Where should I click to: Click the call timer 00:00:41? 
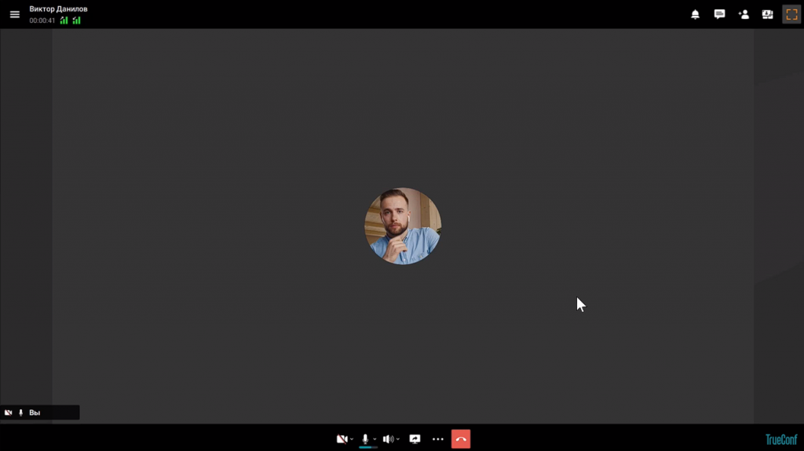click(x=42, y=20)
